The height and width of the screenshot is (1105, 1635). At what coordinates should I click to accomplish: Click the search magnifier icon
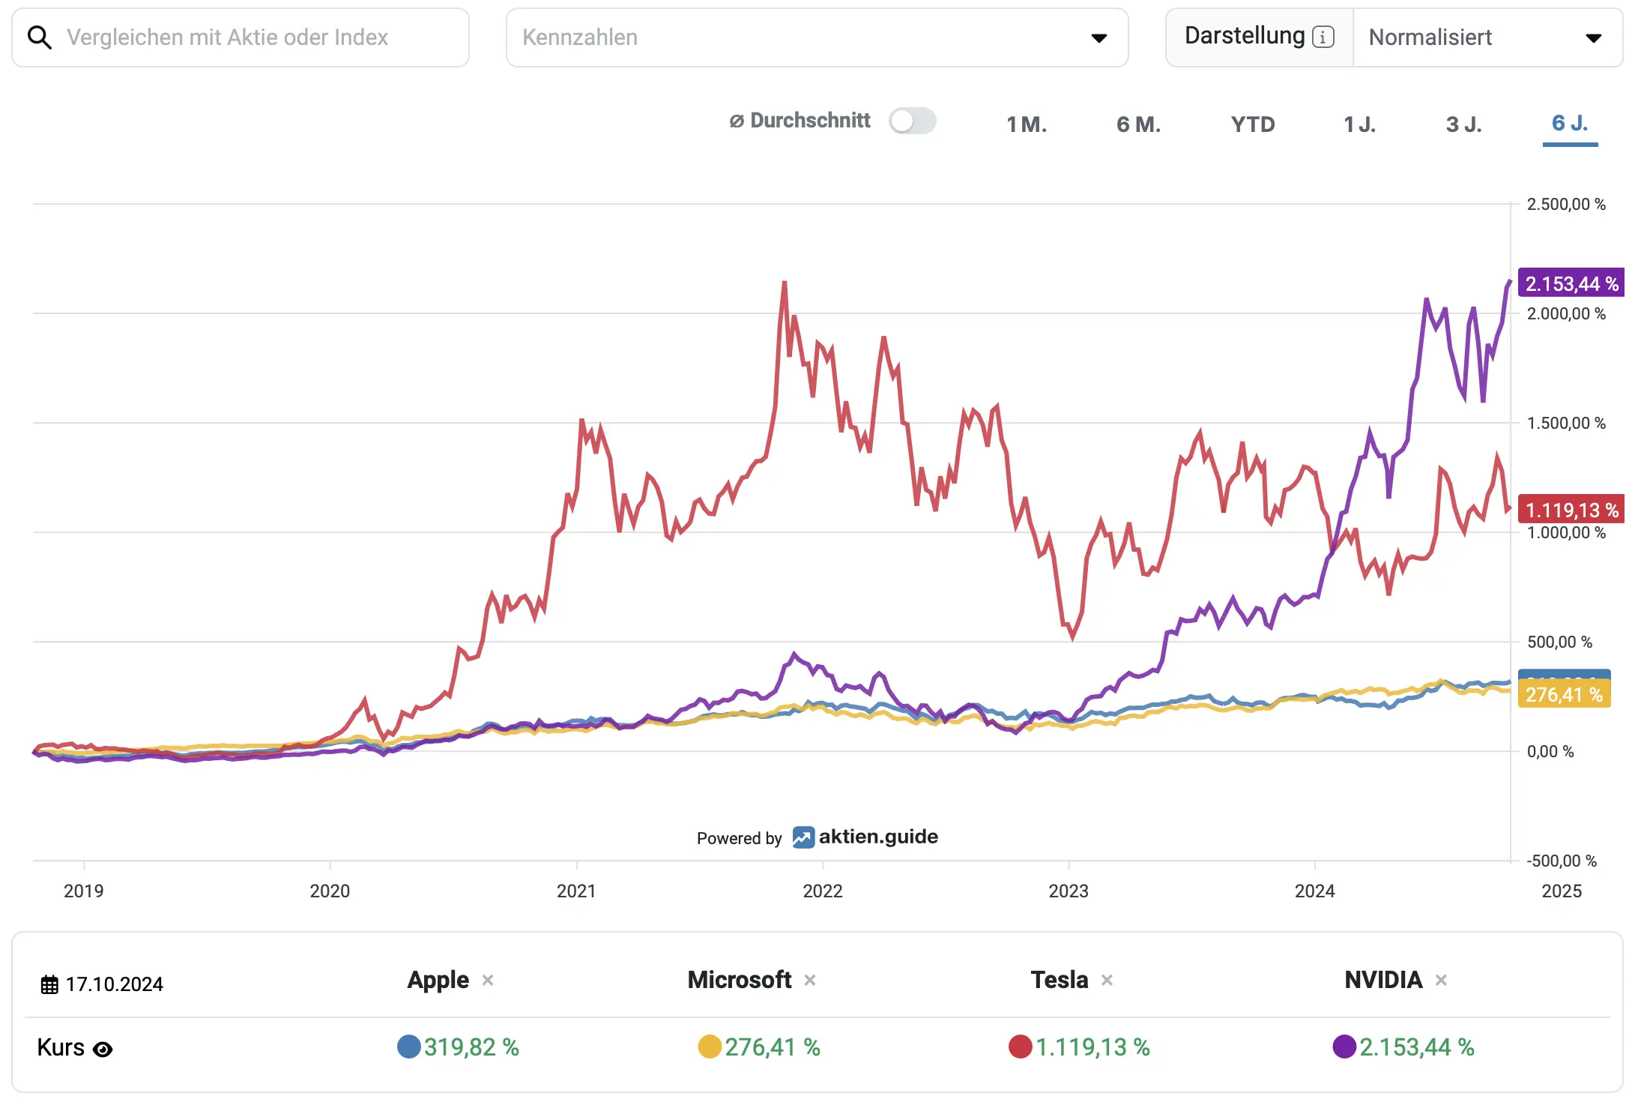39,37
